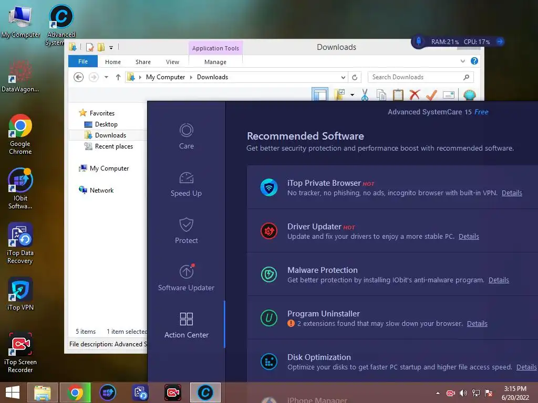Image resolution: width=538 pixels, height=403 pixels.
Task: Open iTop VPN desktop shortcut
Action: tap(20, 294)
